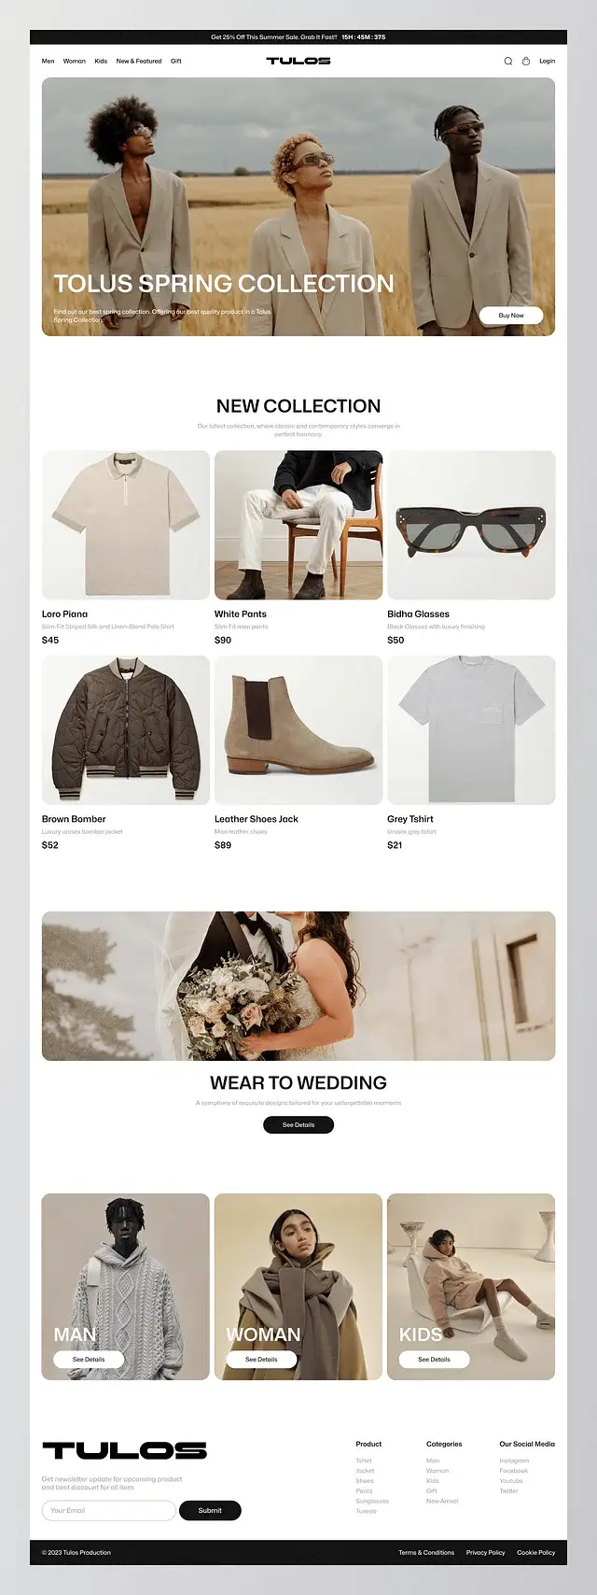Image resolution: width=597 pixels, height=1595 pixels.
Task: Click the Buy Now button
Action: point(511,316)
